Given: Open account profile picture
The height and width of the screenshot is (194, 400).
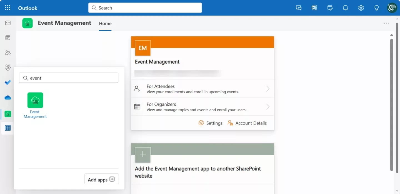Looking at the screenshot, I should coord(392,8).
